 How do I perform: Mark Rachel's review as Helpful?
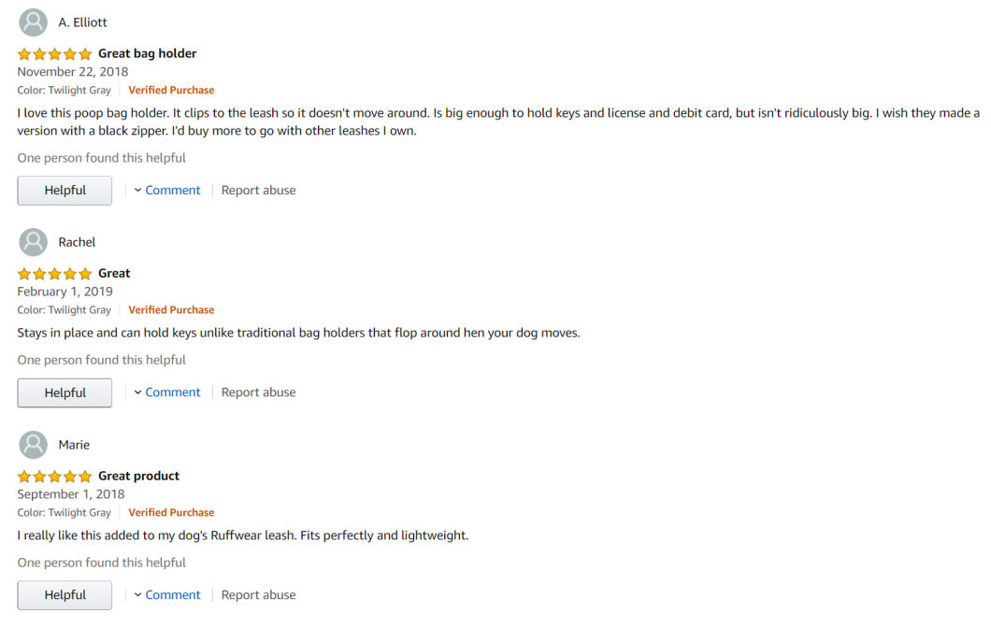pyautogui.click(x=65, y=393)
